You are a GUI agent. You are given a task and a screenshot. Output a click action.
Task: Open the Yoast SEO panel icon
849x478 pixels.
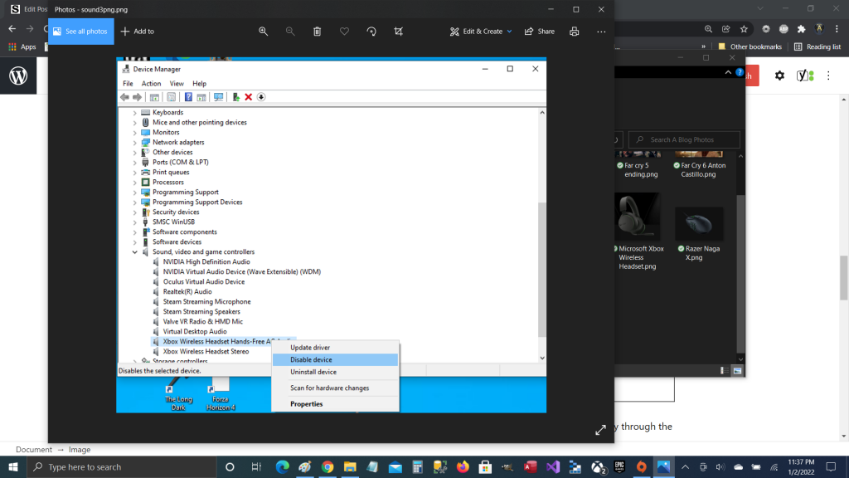point(805,76)
